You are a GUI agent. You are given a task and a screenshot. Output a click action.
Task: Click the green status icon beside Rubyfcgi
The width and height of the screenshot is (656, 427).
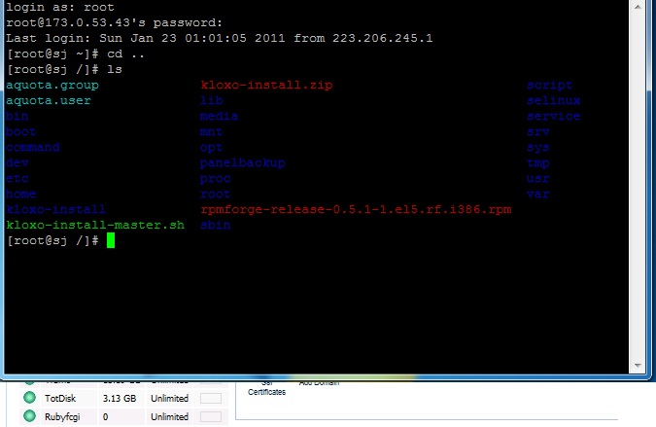[29, 416]
